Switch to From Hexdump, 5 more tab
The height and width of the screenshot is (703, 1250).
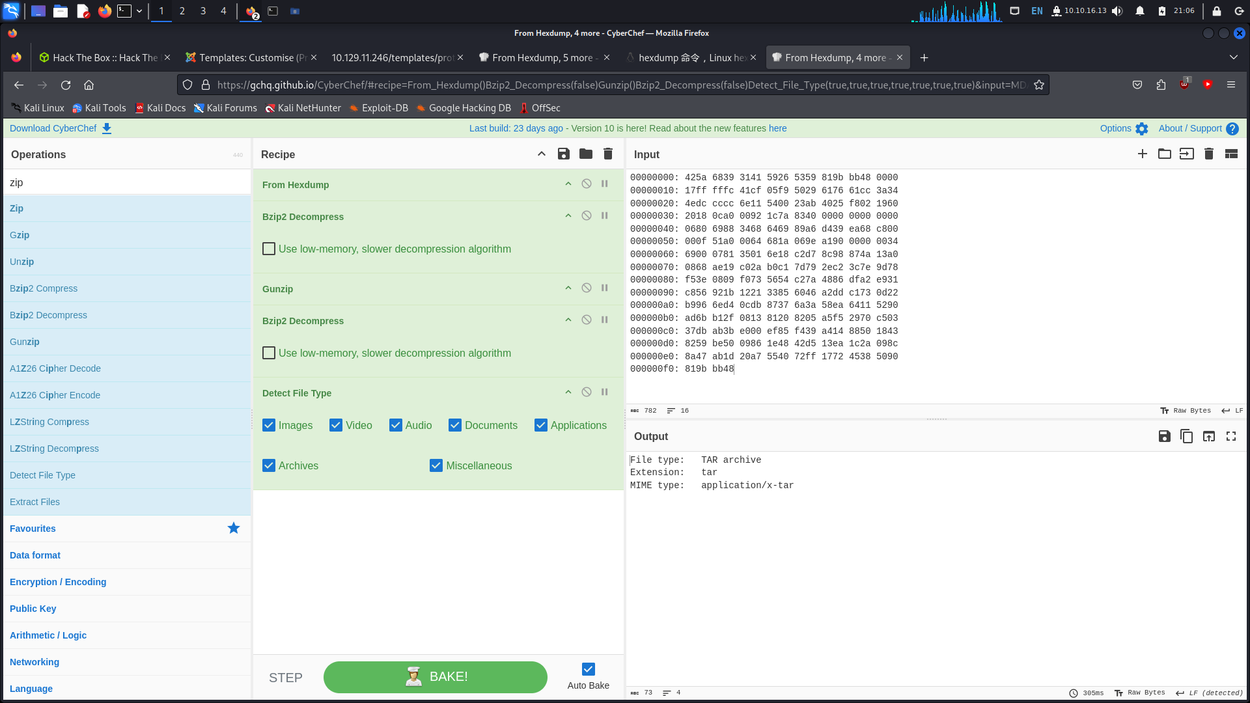pyautogui.click(x=544, y=57)
